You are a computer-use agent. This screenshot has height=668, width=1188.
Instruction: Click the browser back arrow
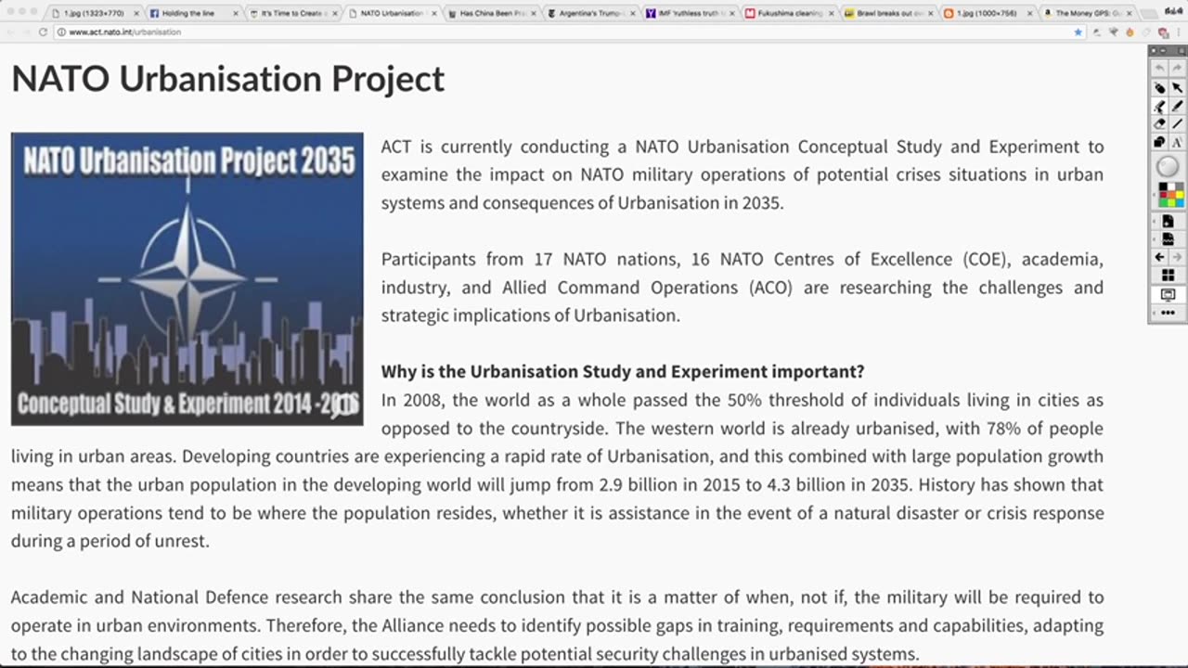(11, 32)
